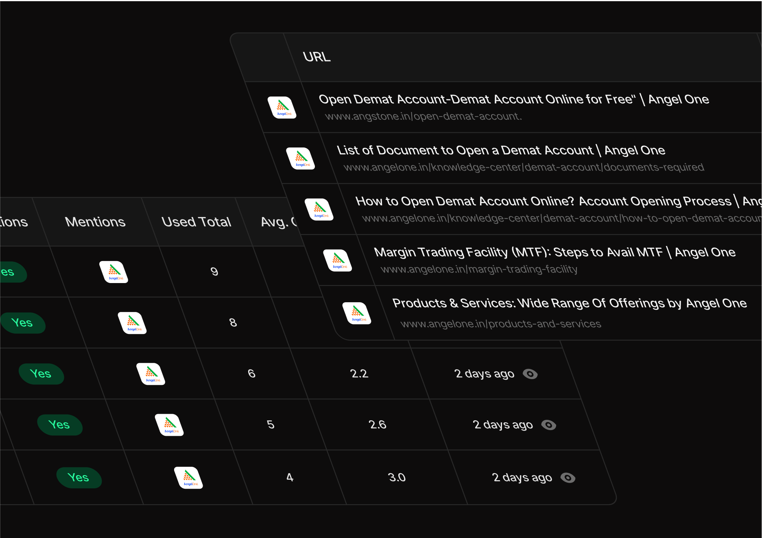Sort by the Mentions column header

pyautogui.click(x=95, y=222)
